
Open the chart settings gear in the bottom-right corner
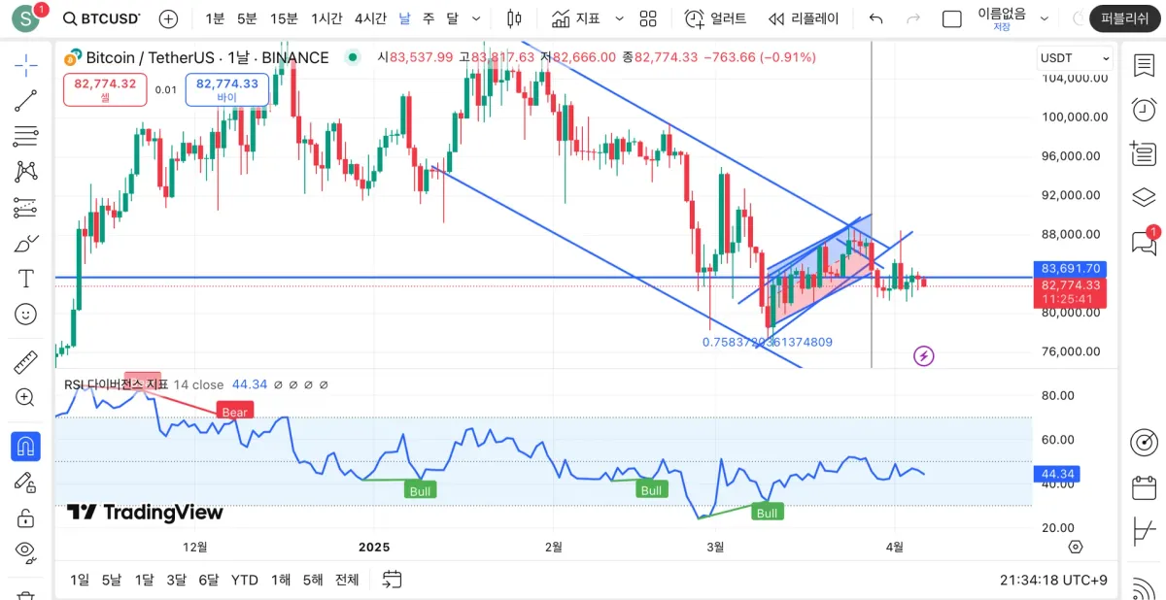[1075, 547]
